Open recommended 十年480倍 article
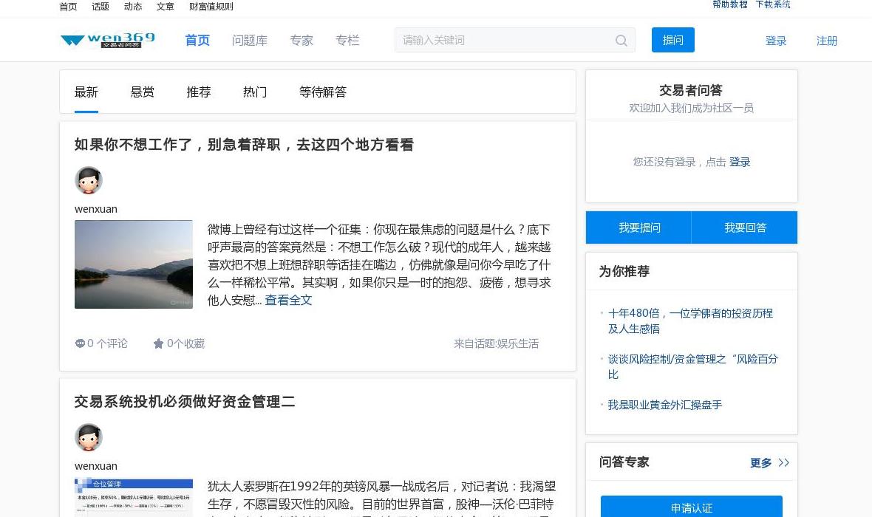 coord(690,321)
